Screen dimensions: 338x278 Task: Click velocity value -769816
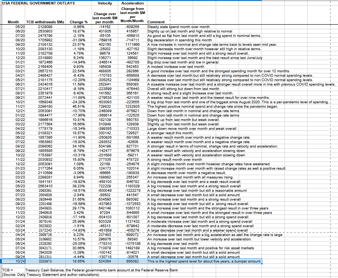coord(105,40)
